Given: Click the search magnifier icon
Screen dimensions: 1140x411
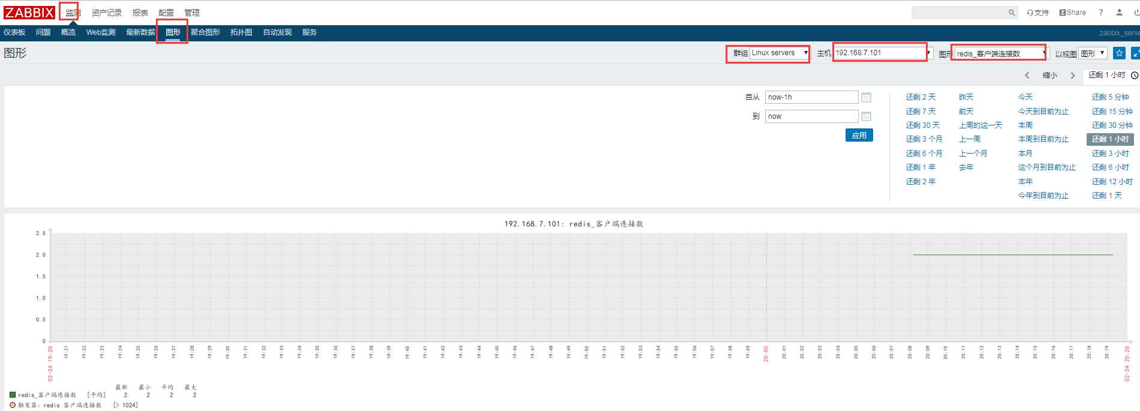Looking at the screenshot, I should tap(1012, 13).
